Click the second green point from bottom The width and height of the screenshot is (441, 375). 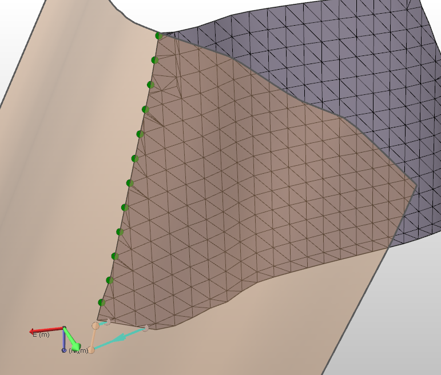pos(109,280)
